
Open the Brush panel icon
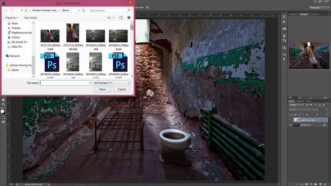284,36
